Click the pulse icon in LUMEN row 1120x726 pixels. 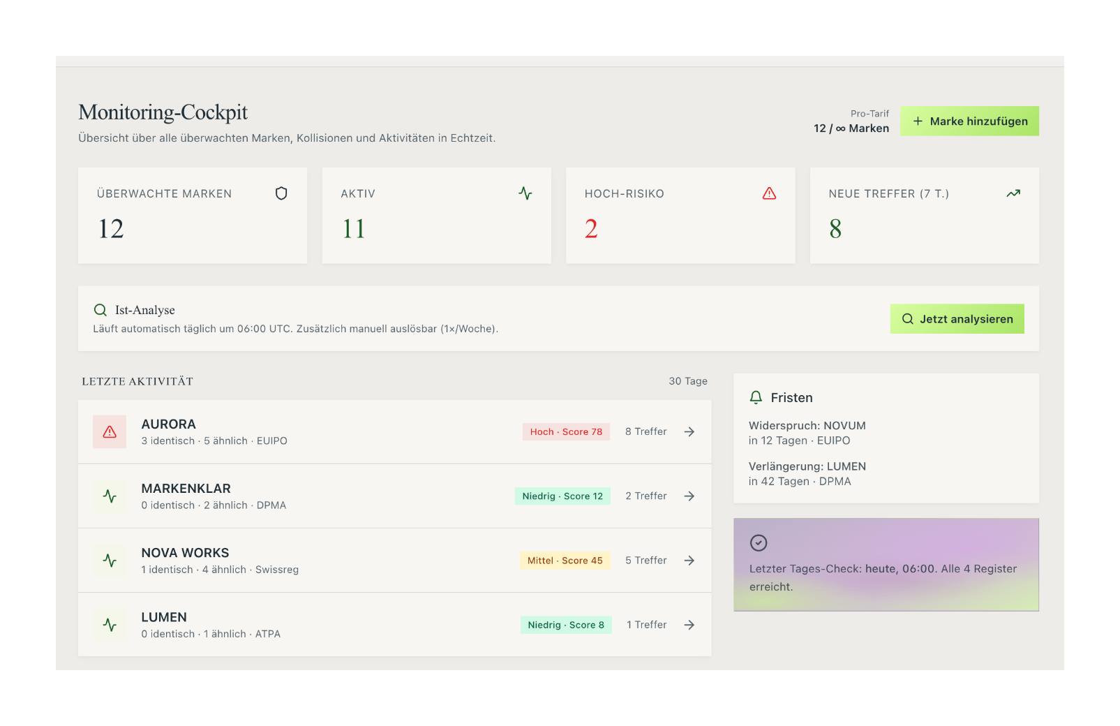point(110,625)
